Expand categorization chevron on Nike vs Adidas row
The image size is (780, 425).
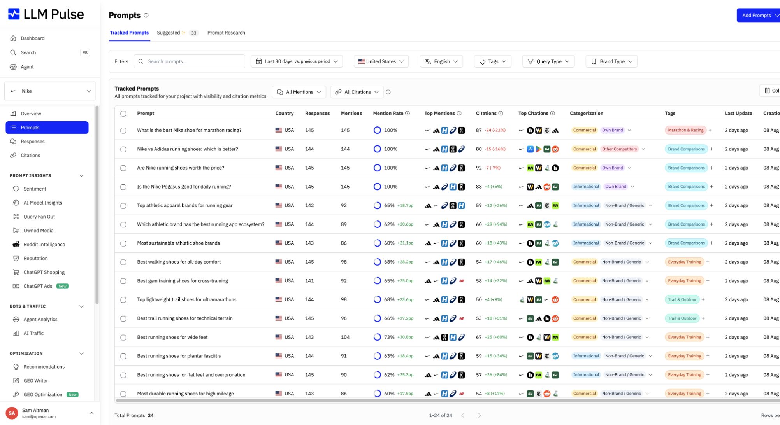click(643, 149)
